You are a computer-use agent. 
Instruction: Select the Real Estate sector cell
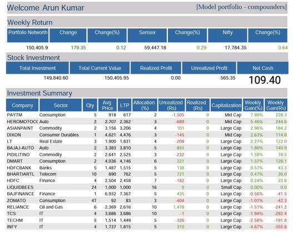pos(51,141)
